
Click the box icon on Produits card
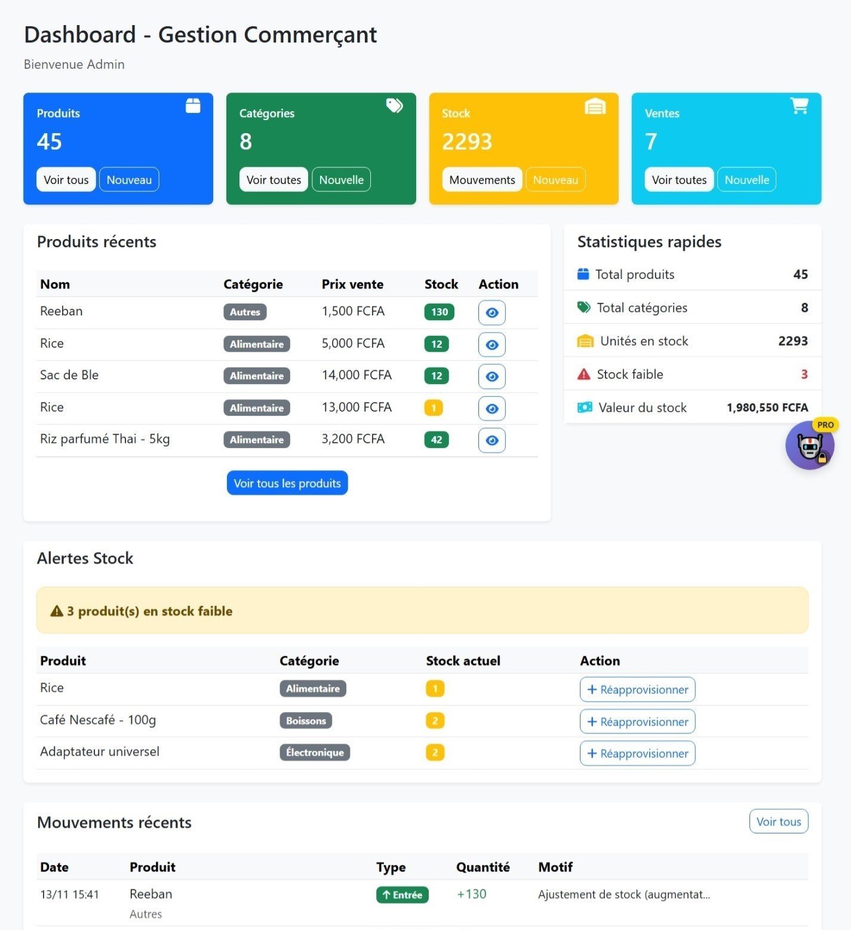point(193,106)
